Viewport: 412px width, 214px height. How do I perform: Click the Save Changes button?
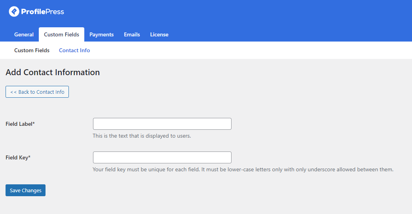point(25,190)
